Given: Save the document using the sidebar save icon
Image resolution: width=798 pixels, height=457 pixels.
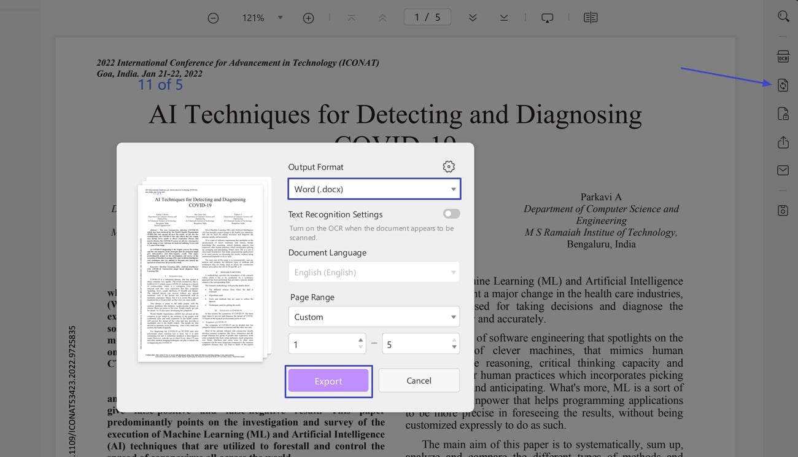Looking at the screenshot, I should pos(783,211).
